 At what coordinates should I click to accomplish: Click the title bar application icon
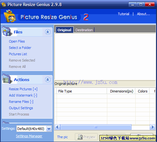pos(4,4)
